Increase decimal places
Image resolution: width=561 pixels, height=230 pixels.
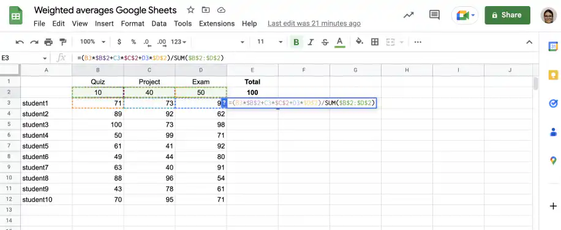[x=162, y=42]
